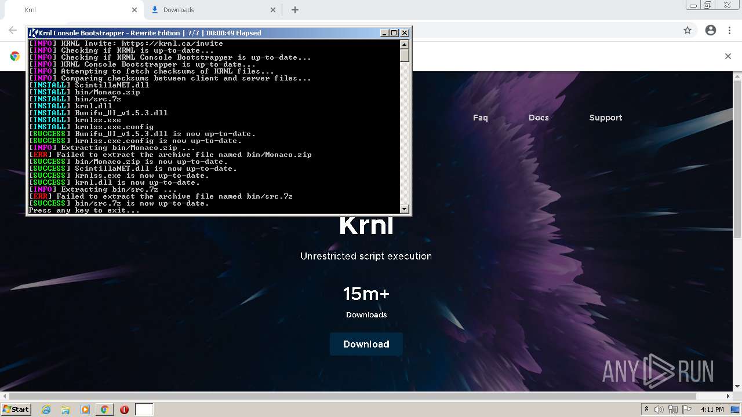The image size is (742, 417).
Task: Open the Chrome profile menu
Action: (x=711, y=30)
